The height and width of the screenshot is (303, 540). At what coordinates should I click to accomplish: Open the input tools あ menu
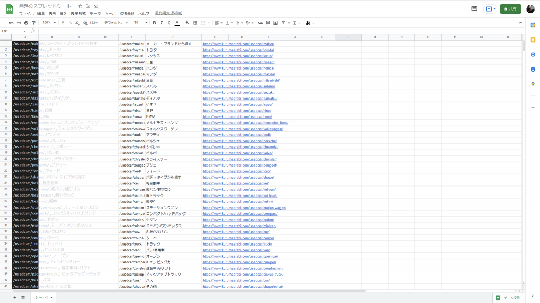308,23
